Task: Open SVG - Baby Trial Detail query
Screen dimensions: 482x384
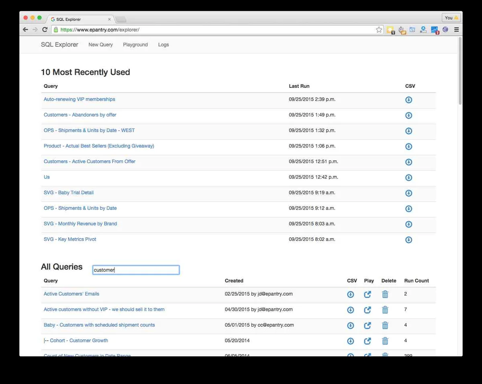Action: 69,192
